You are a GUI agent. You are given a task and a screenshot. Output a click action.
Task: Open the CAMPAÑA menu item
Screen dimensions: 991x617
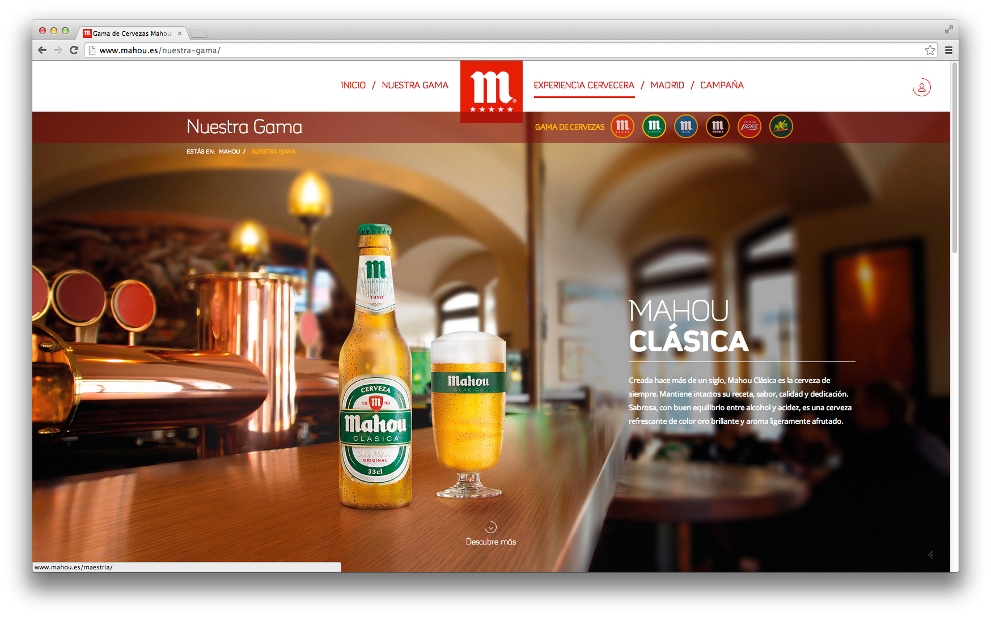pos(722,85)
